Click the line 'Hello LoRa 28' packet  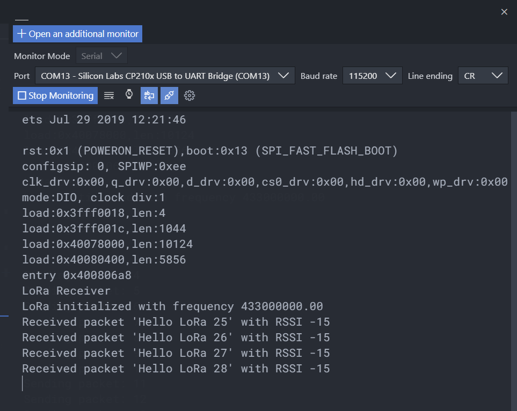[176, 369]
